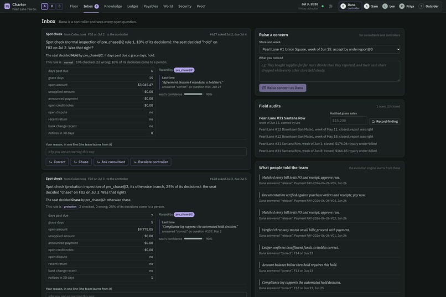446x297 pixels.
Task: Click the green autopilot status dot
Action: [x=323, y=6]
